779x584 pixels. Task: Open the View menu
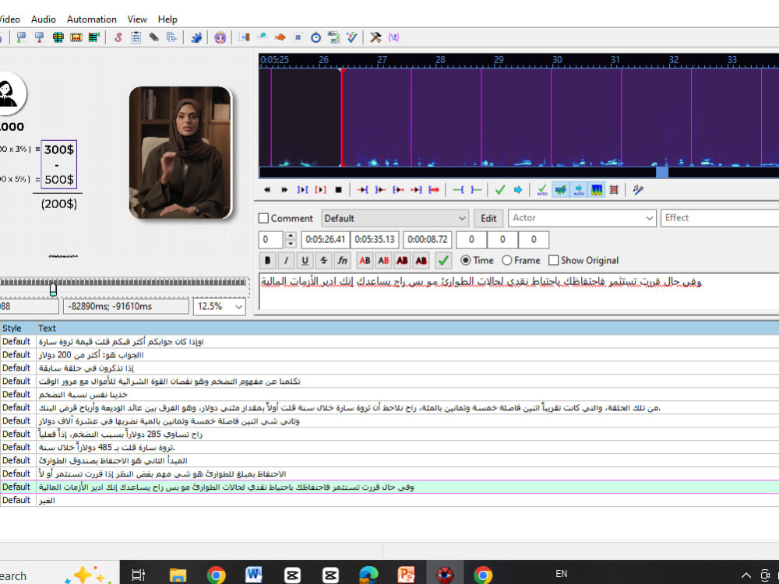(x=137, y=19)
